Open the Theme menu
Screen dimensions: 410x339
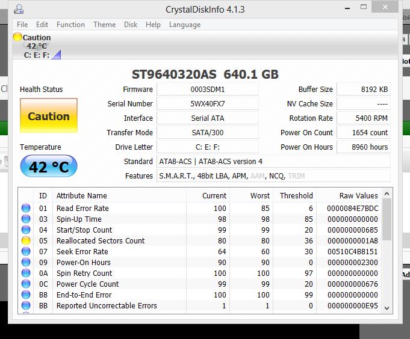(105, 25)
